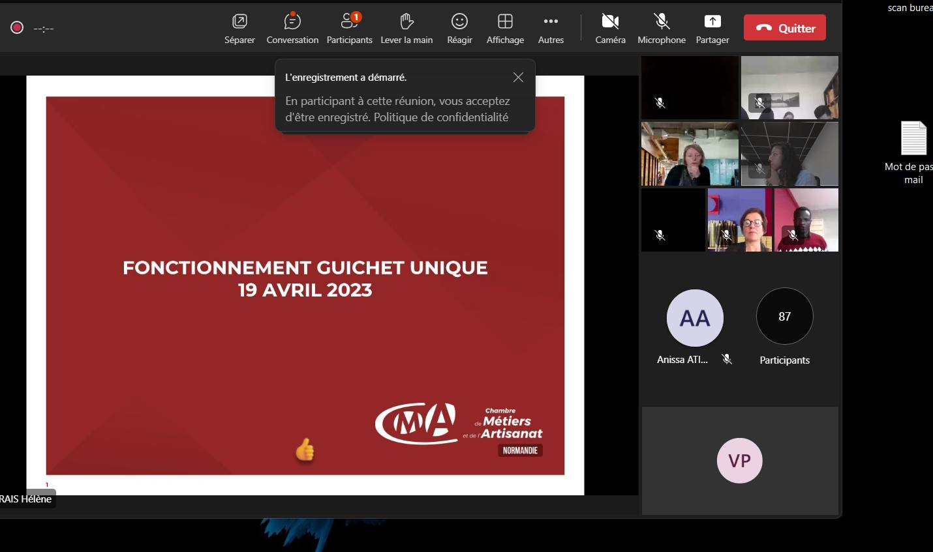Screen dimensions: 933x552
Task: Click the red recording indicator
Action: pos(17,27)
